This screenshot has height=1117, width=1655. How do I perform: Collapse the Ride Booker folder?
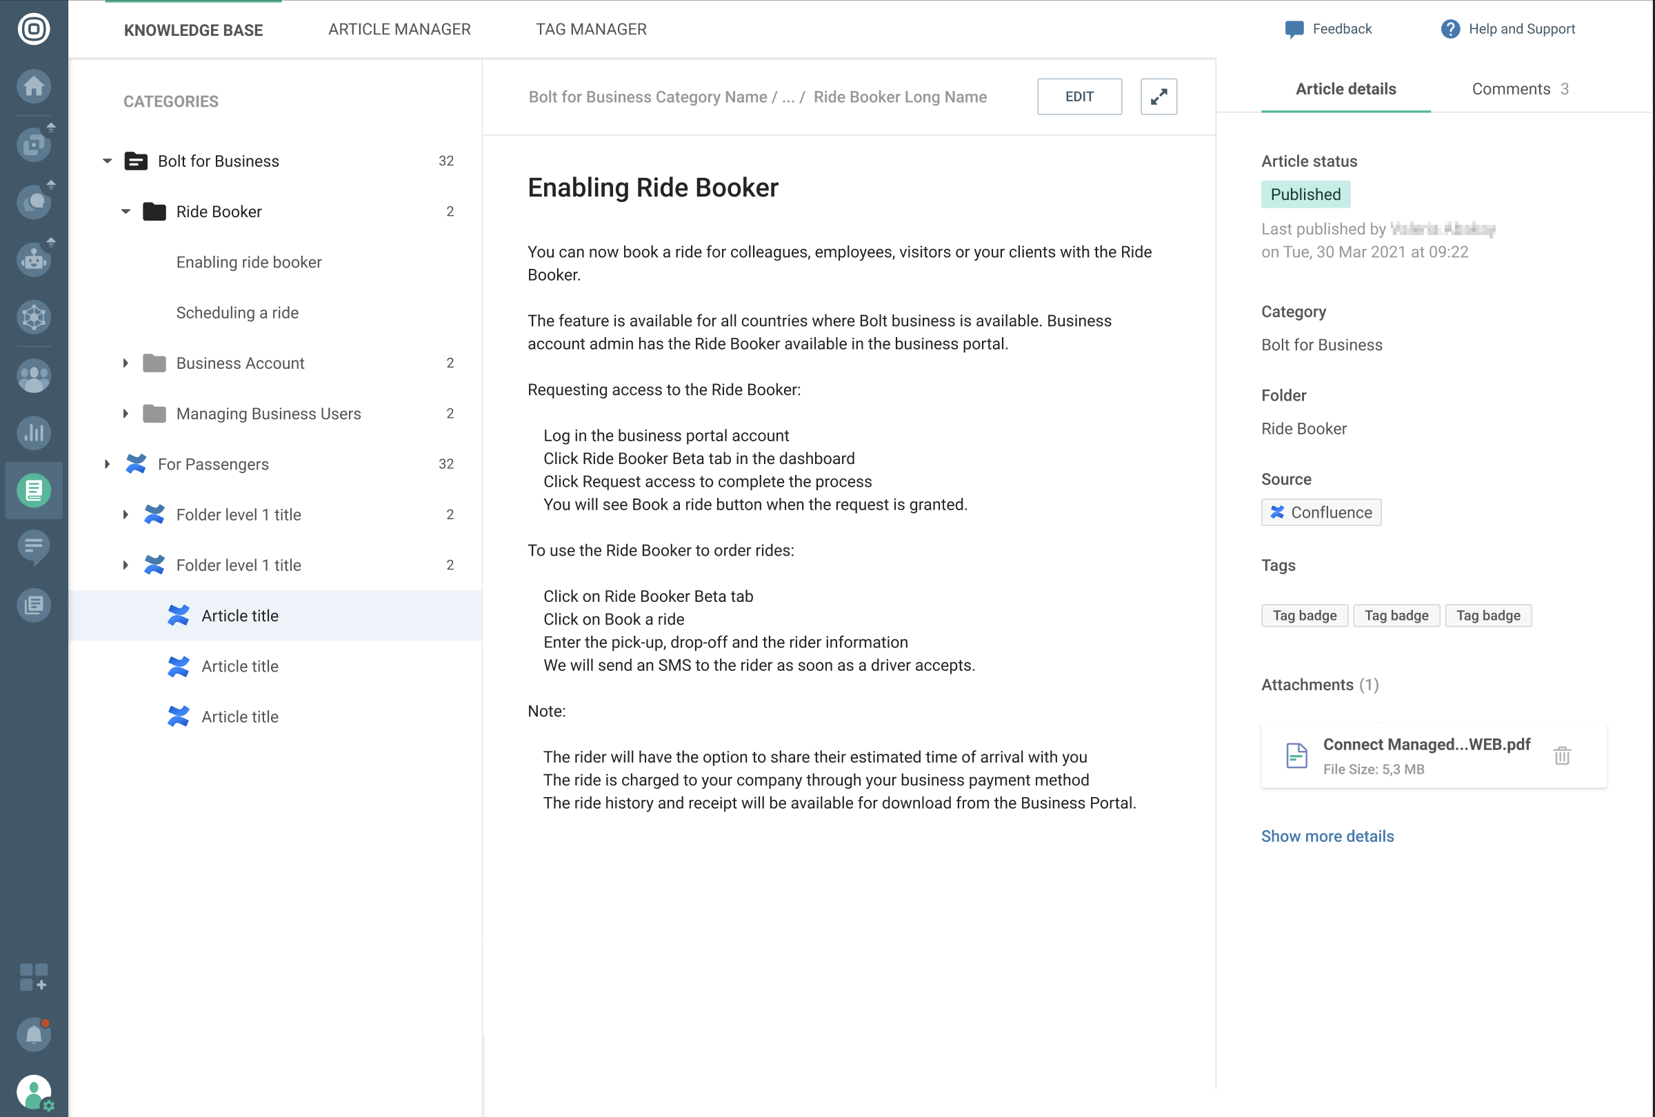(x=126, y=212)
